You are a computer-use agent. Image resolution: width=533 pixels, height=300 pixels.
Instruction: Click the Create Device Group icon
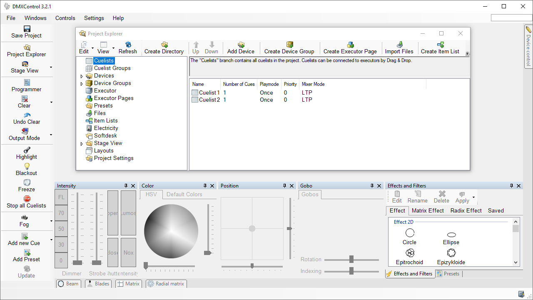(289, 45)
